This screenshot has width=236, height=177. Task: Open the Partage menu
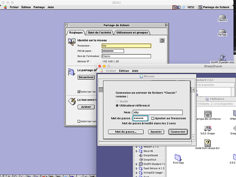[39, 7]
